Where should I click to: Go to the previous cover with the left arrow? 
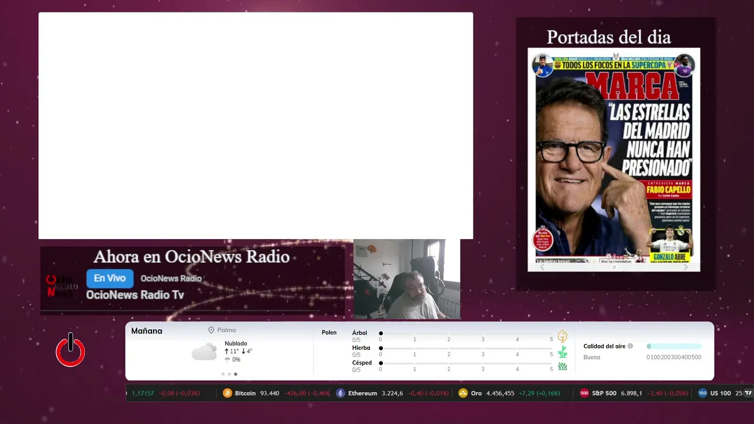click(x=543, y=267)
